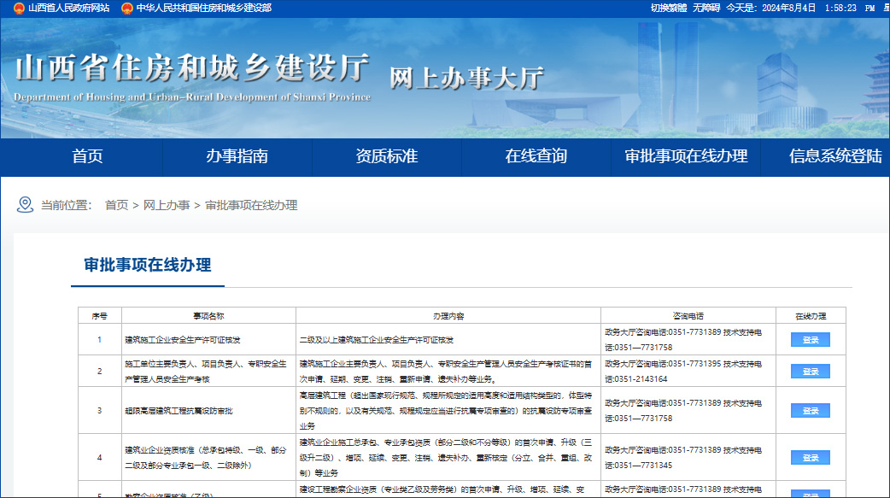Open 山西省人民政府网站 link
Viewport: 890px width, 498px height.
(x=68, y=8)
